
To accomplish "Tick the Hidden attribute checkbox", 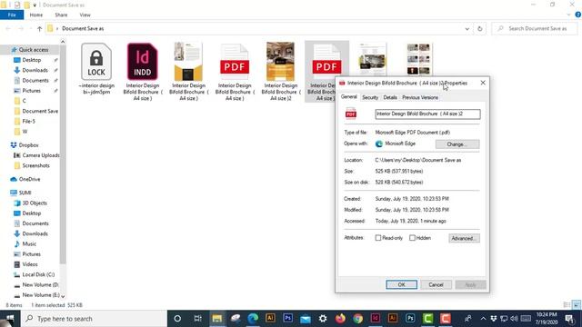I will coord(412,238).
